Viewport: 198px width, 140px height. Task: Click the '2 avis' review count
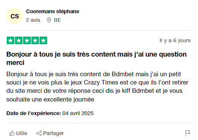click(x=33, y=20)
